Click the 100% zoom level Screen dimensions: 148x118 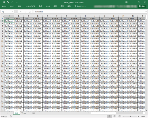point(143,117)
